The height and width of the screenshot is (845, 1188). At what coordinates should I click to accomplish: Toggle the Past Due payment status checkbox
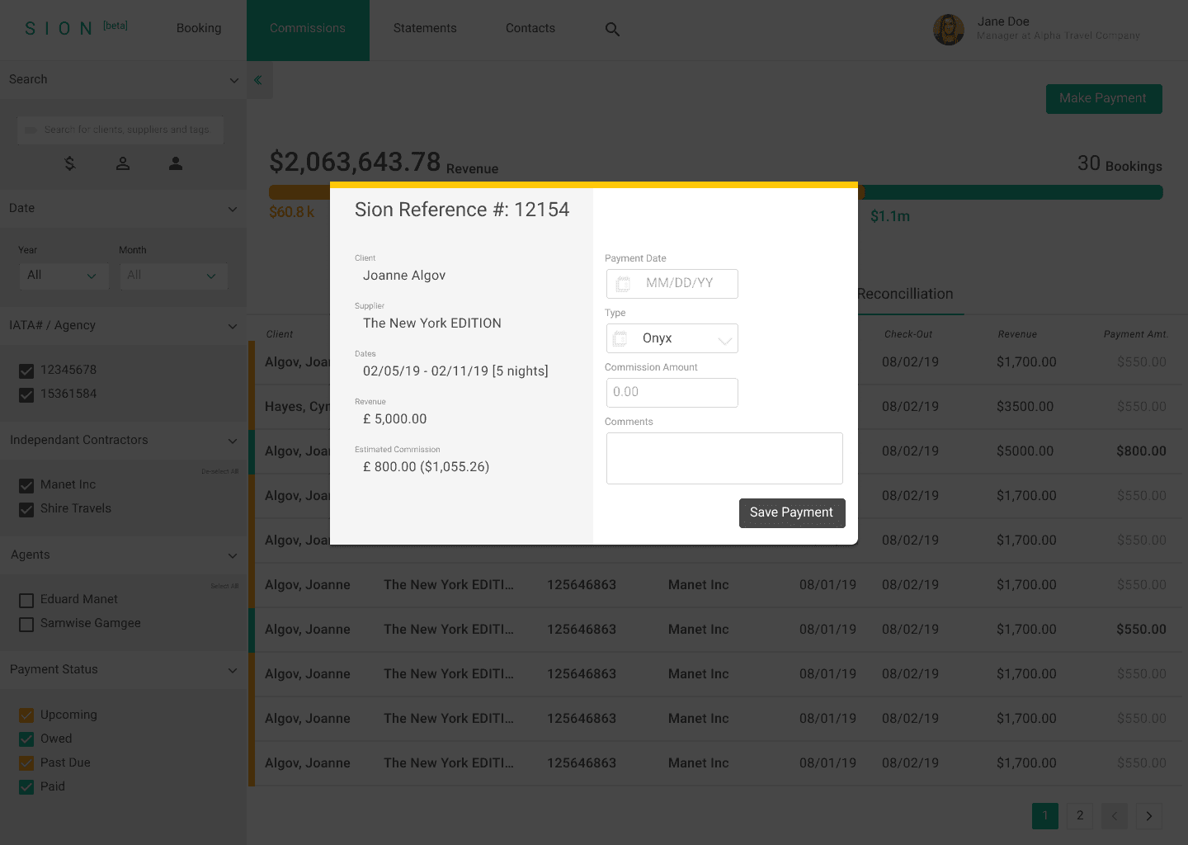click(26, 763)
